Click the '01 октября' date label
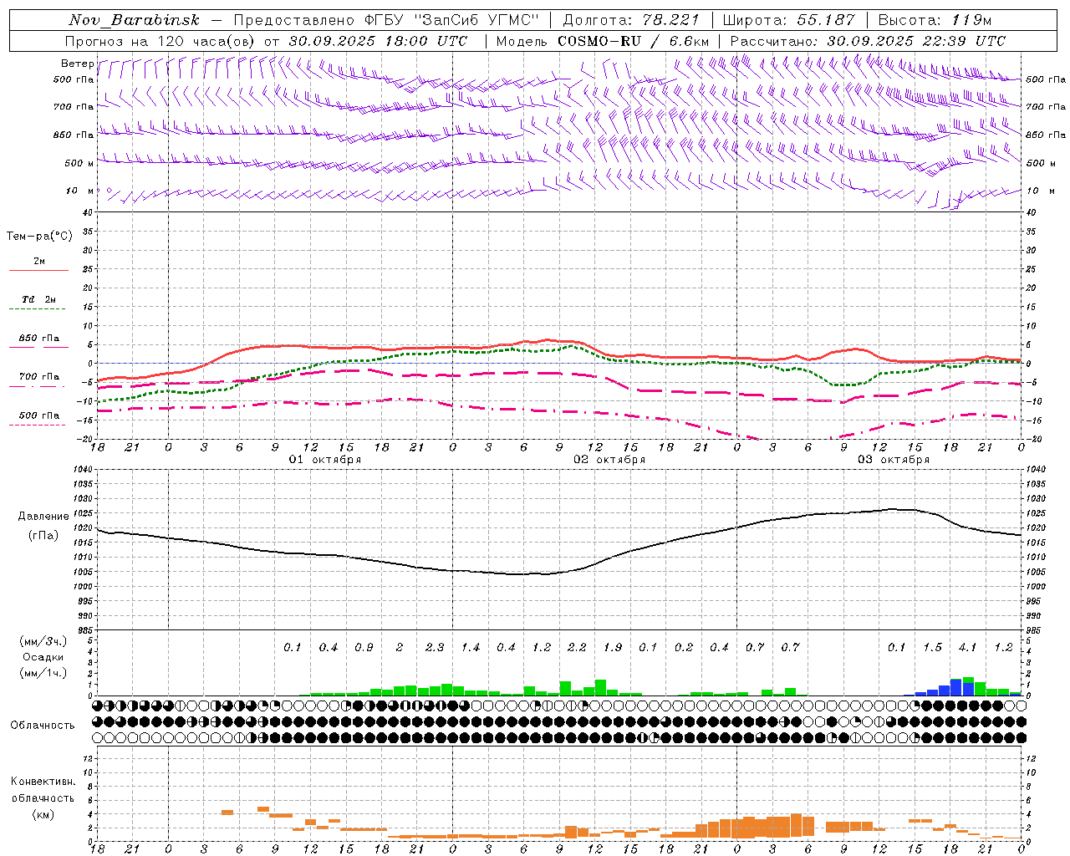The image size is (1070, 856). tap(325, 460)
